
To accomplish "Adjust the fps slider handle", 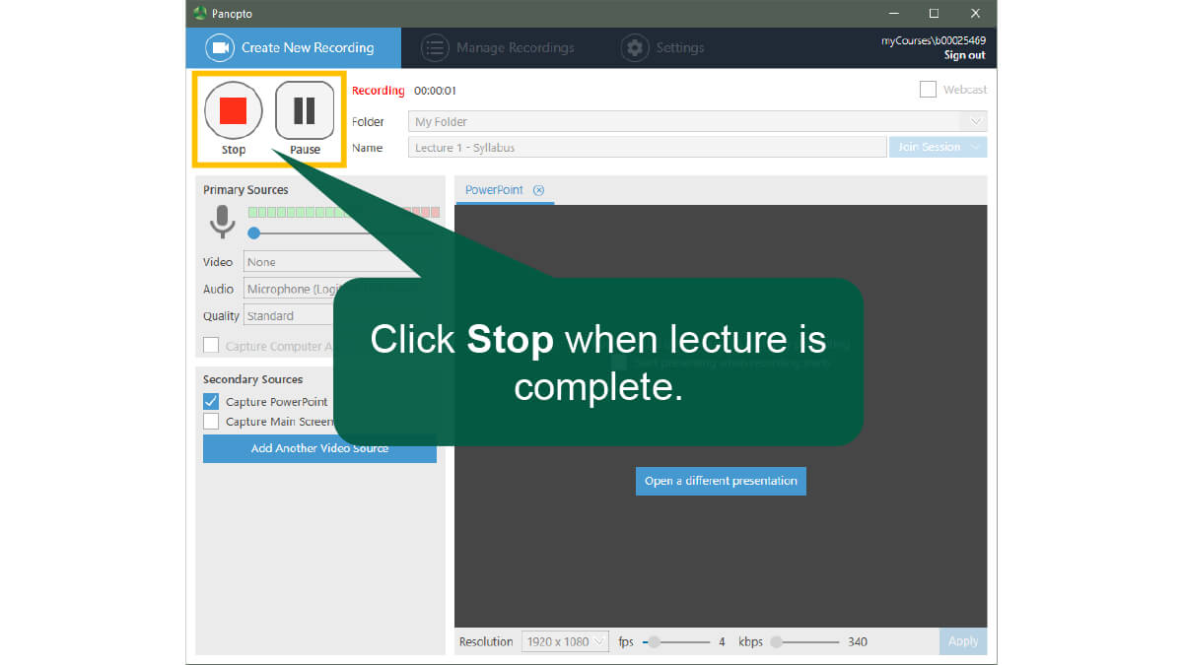I will click(x=652, y=641).
